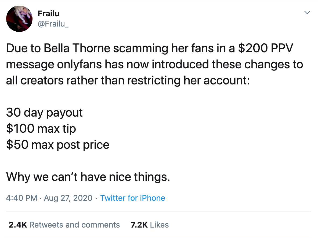Click the 7.2K likes count number
The width and height of the screenshot is (318, 238).
point(139,225)
